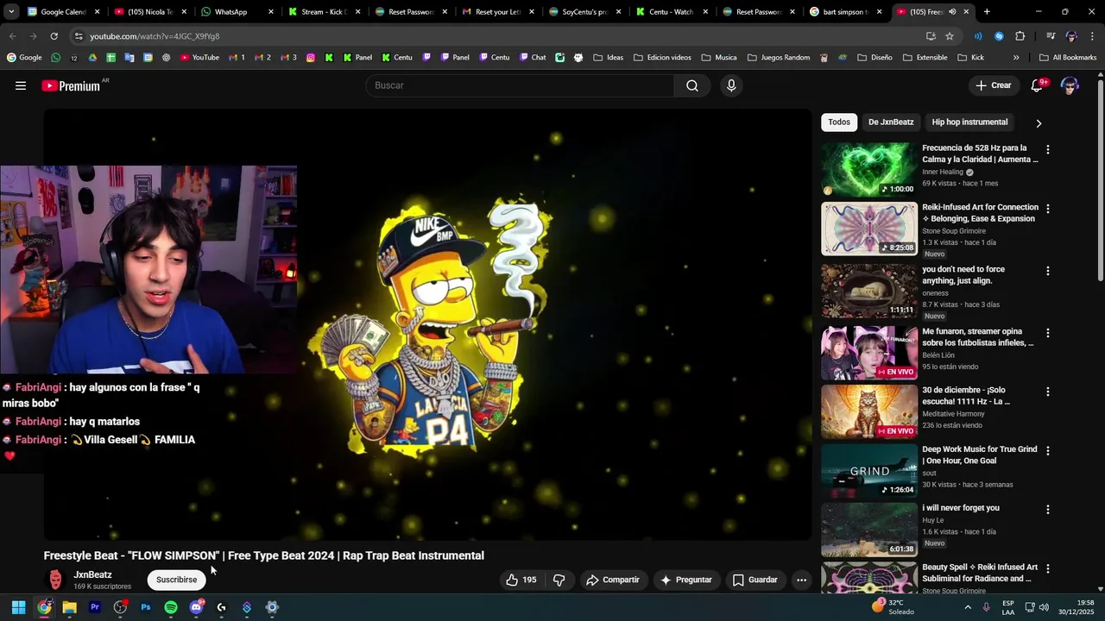Open options for Frecuencia de 528 Hz video
Viewport: 1105px width, 621px height.
coord(1048,149)
